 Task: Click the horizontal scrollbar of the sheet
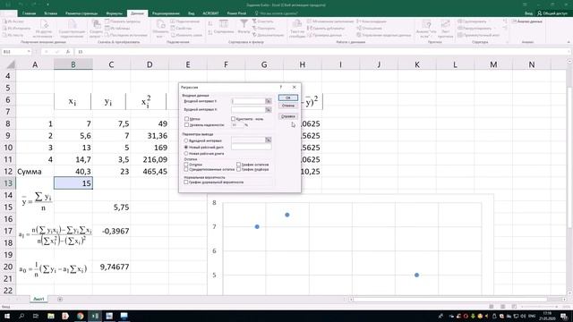pos(449,300)
